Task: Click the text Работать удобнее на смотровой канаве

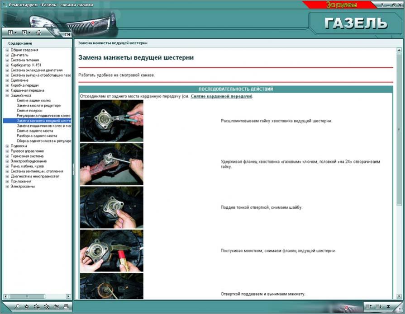Action: pyautogui.click(x=116, y=75)
